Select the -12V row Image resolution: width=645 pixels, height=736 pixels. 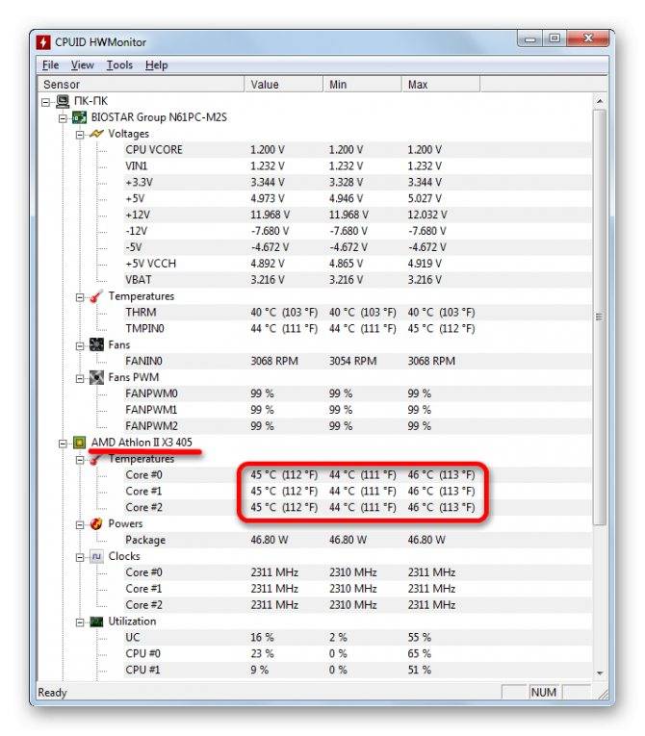tap(315, 231)
